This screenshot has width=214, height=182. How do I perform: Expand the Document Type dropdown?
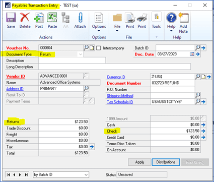click(81, 54)
